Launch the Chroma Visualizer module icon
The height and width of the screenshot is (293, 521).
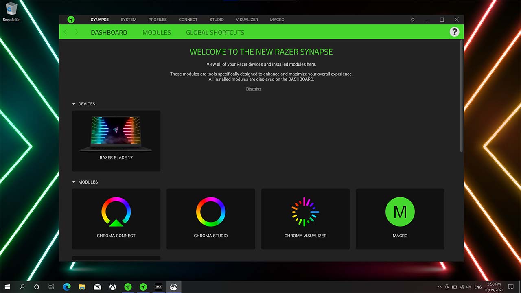[x=305, y=212]
